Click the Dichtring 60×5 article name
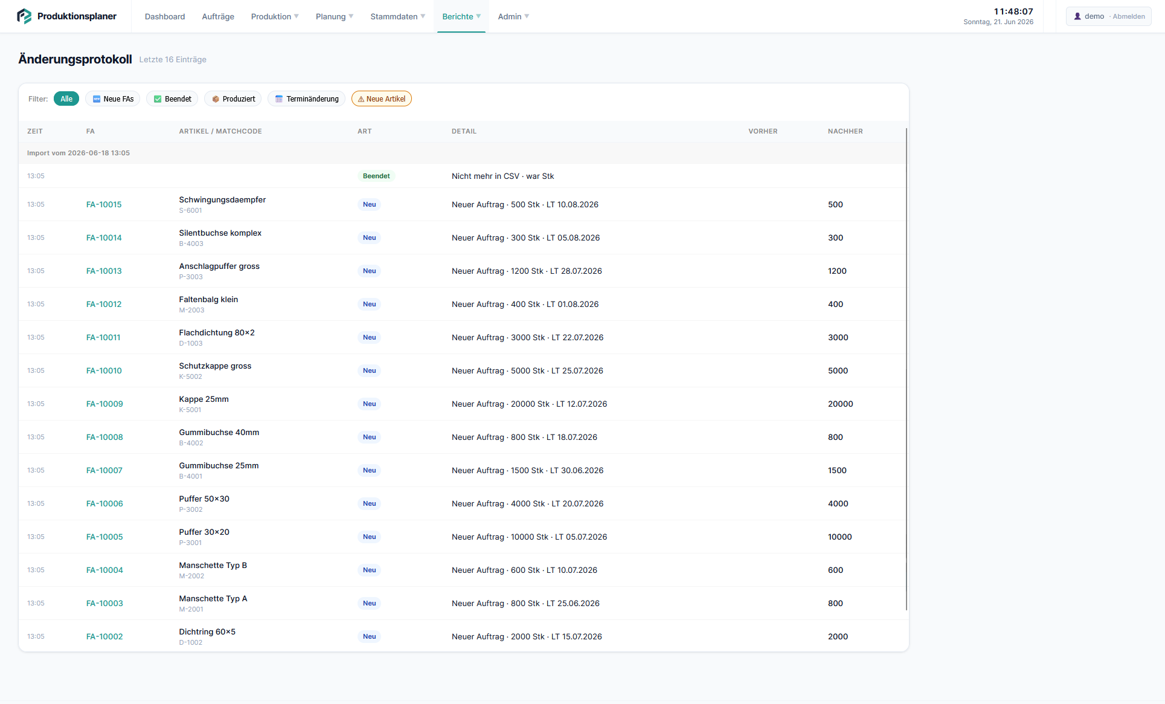The image size is (1165, 704). [x=207, y=631]
